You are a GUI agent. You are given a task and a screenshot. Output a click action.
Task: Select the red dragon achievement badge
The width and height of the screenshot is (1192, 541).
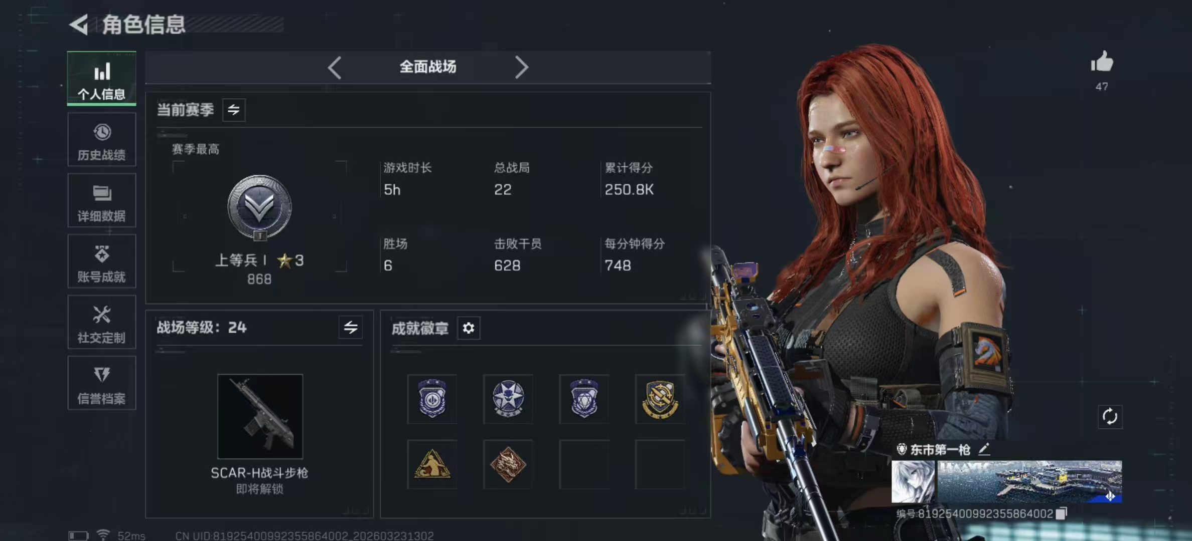508,464
